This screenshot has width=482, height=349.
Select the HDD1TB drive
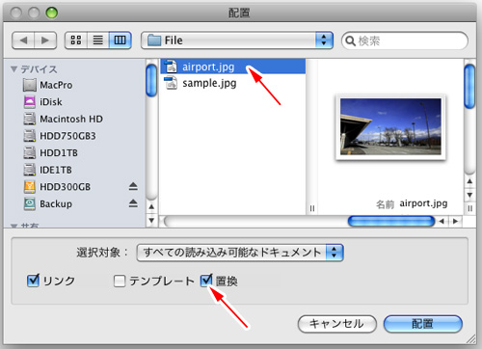tap(59, 153)
